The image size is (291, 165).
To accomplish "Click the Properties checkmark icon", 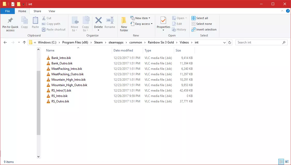I will 163,20.
